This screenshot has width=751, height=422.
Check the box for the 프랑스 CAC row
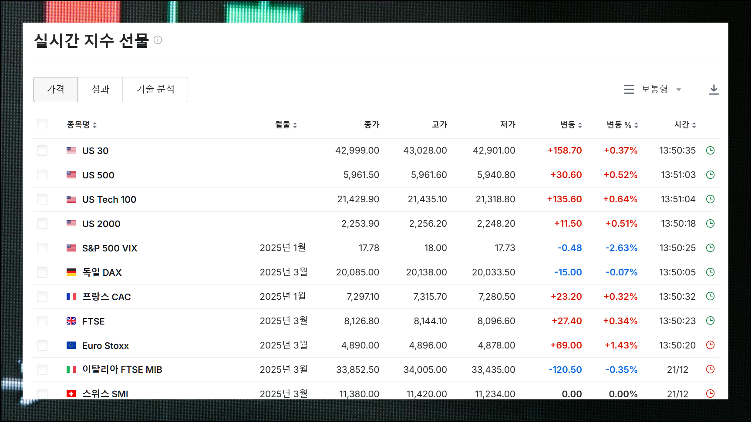pyautogui.click(x=42, y=297)
